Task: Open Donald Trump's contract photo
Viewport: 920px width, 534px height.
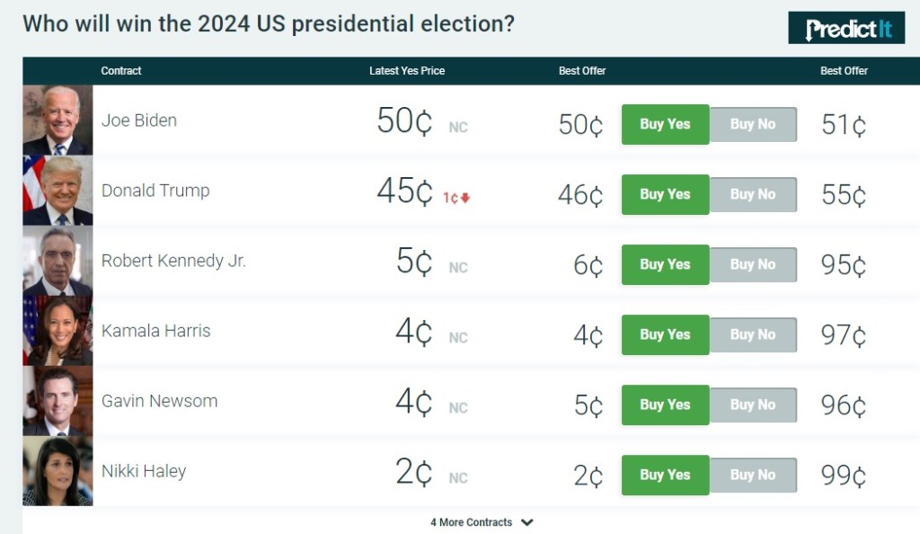Action: [57, 191]
